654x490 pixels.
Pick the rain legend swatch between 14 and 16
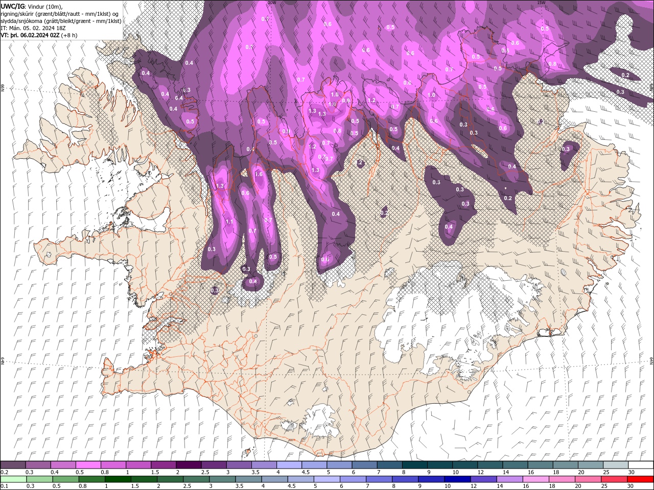[509, 479]
